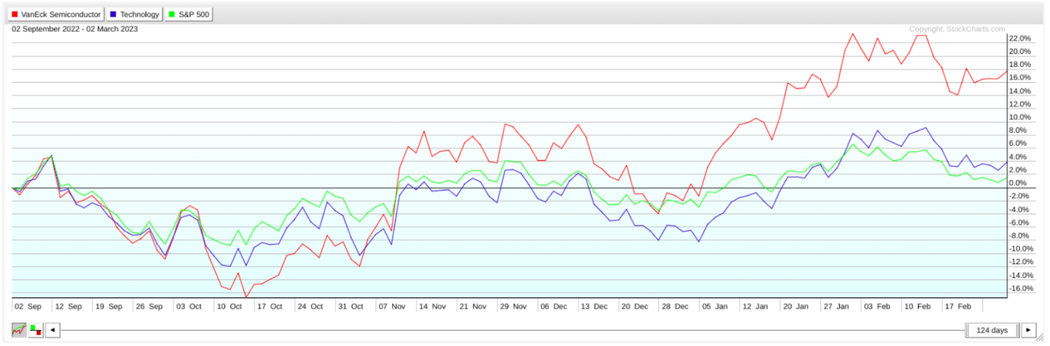Click the 0.0% label on the y-axis

1019,183
